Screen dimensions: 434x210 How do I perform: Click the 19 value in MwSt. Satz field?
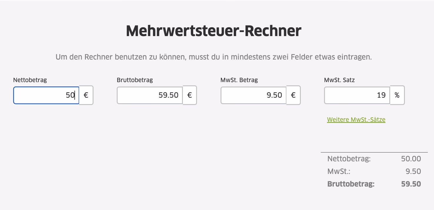[x=381, y=95]
